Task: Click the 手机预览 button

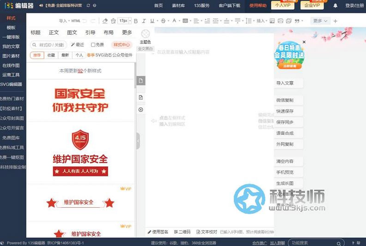Action: click(x=288, y=172)
